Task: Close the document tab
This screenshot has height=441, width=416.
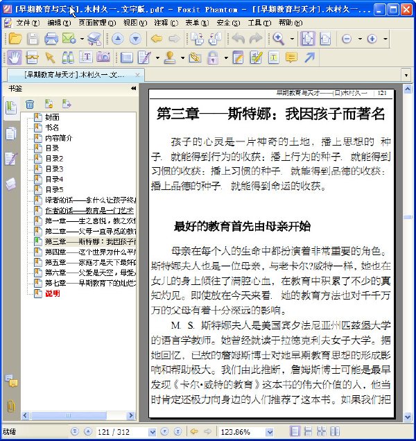Action: pyautogui.click(x=137, y=75)
